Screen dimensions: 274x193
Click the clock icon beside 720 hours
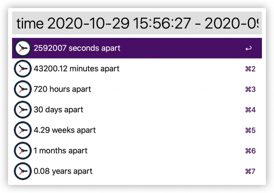[22, 89]
